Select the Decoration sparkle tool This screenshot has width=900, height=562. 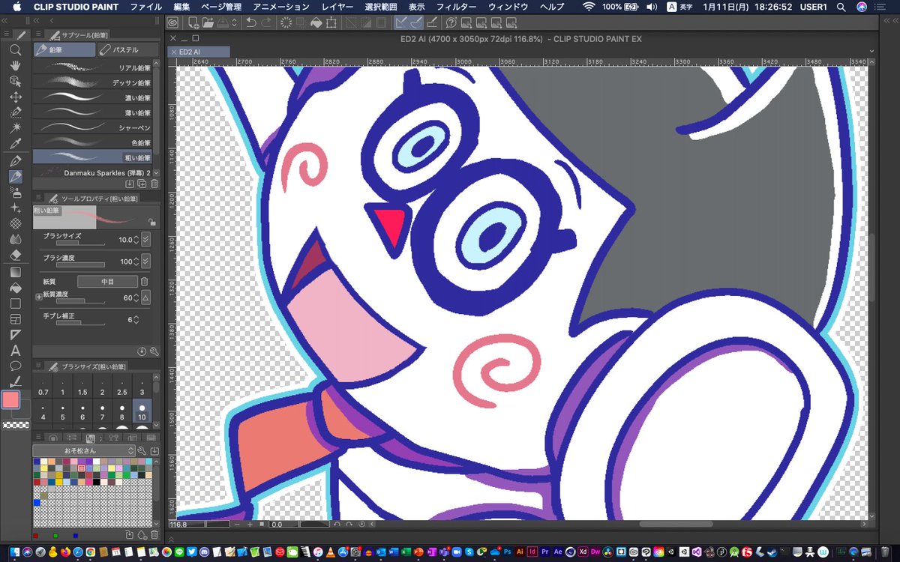click(x=15, y=208)
